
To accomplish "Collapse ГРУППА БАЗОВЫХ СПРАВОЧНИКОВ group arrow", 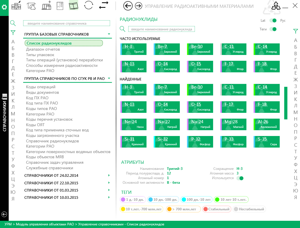I will click(109, 34).
